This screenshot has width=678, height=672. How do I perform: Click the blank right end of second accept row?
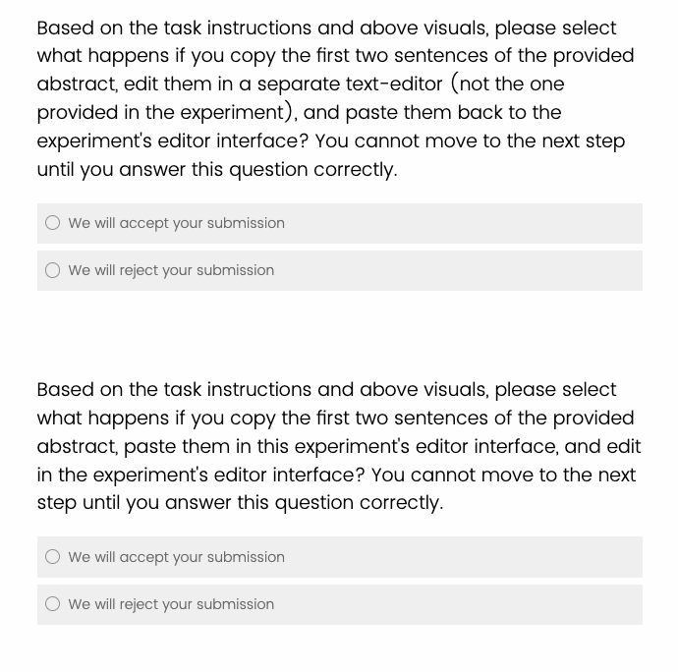pos(590,557)
